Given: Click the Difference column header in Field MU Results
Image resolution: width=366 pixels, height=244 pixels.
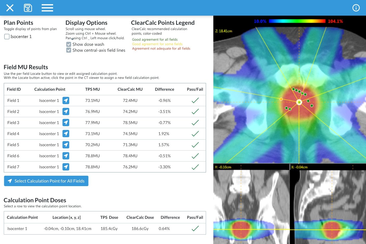Looking at the screenshot, I should pyautogui.click(x=165, y=89).
